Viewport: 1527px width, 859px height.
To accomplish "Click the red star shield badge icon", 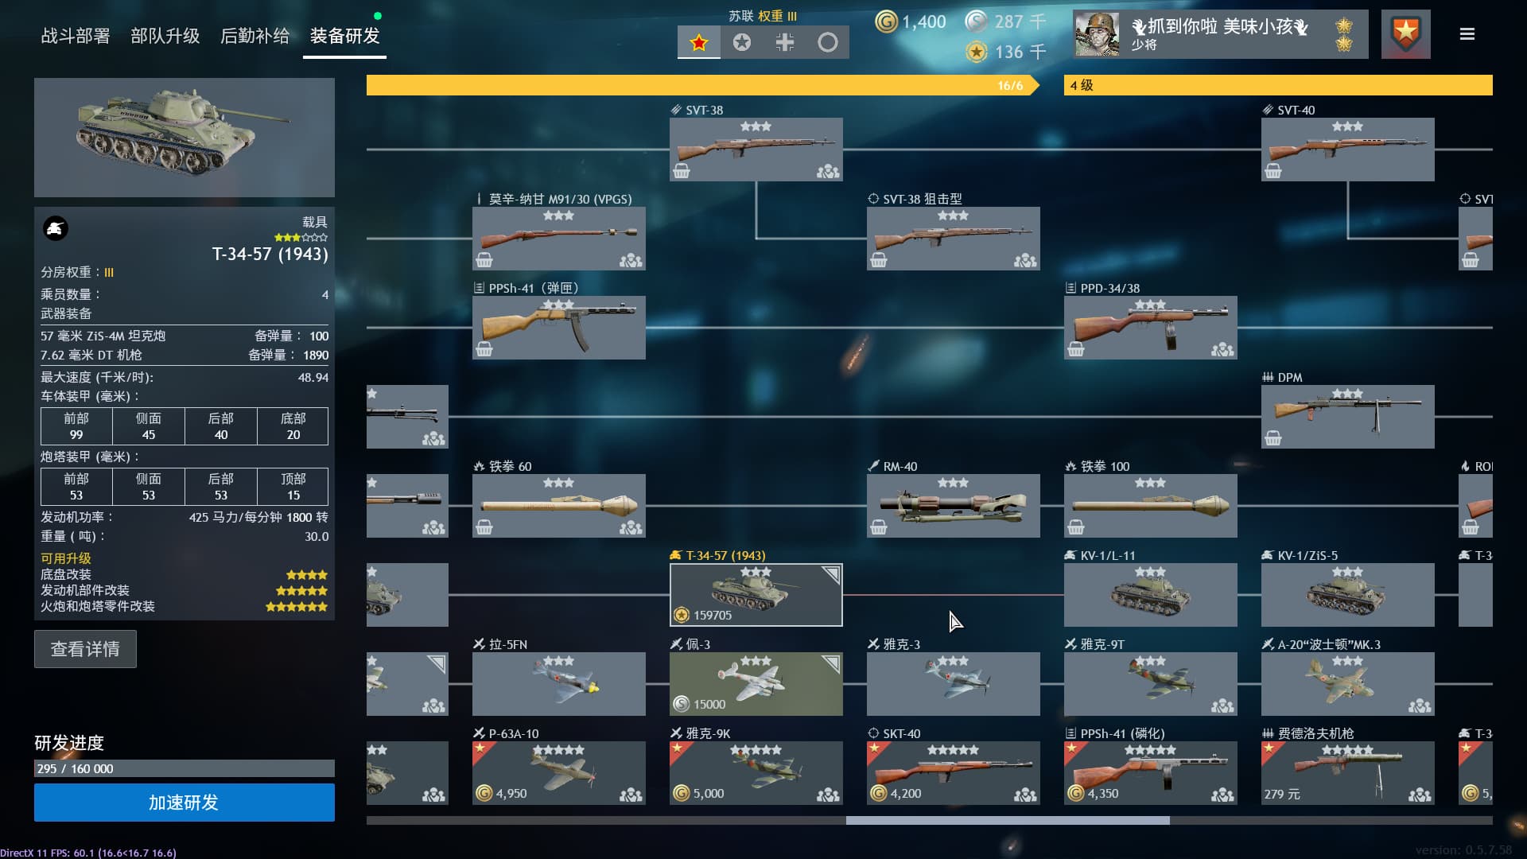I will pyautogui.click(x=1405, y=34).
